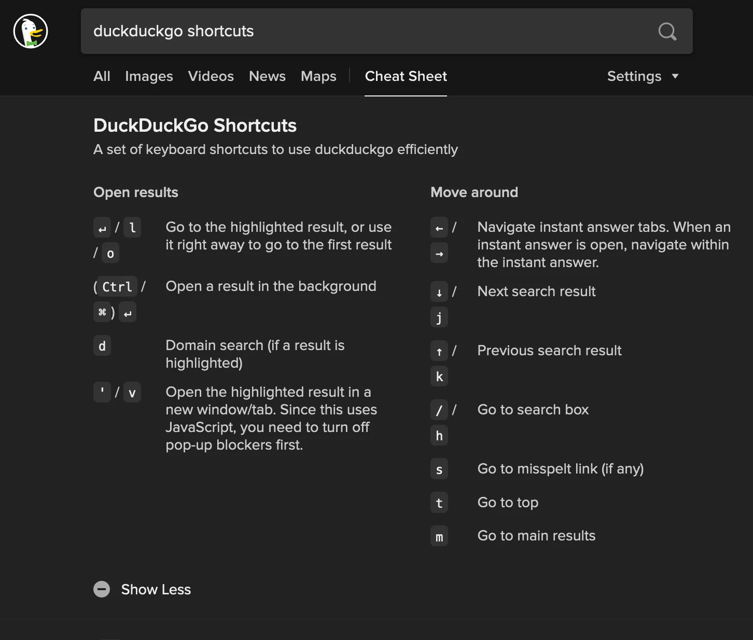This screenshot has width=753, height=640.
Task: Switch to the Maps tab
Action: (x=318, y=76)
